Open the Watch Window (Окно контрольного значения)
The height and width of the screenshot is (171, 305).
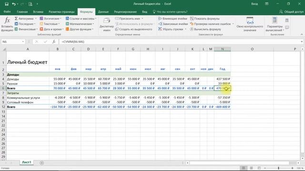(x=250, y=24)
